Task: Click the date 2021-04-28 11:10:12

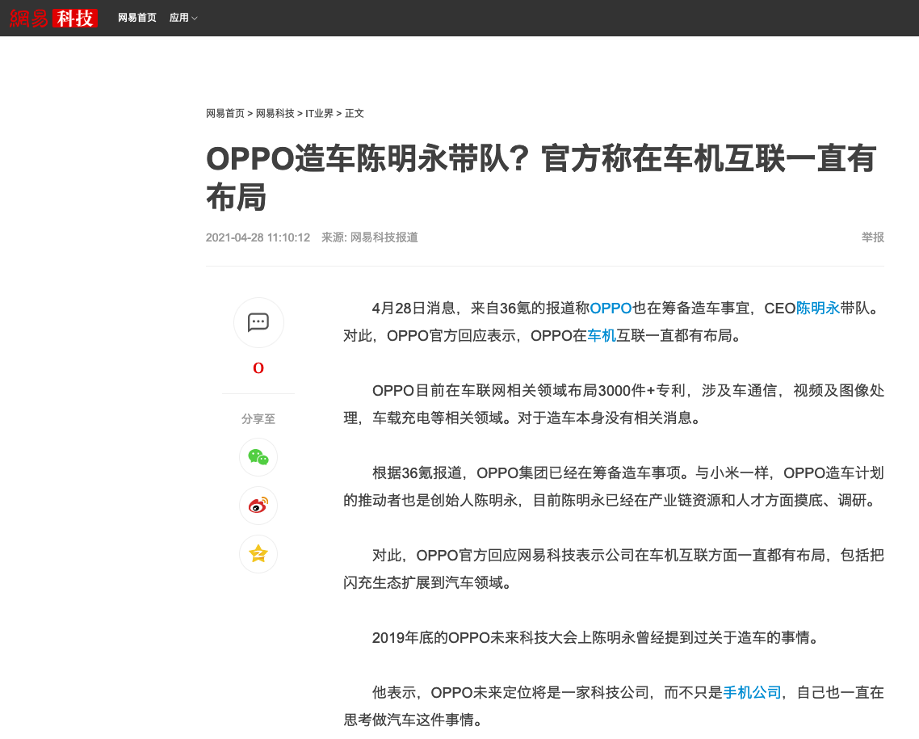Action: 258,237
